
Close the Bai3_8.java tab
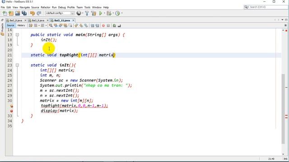(x=25, y=20)
